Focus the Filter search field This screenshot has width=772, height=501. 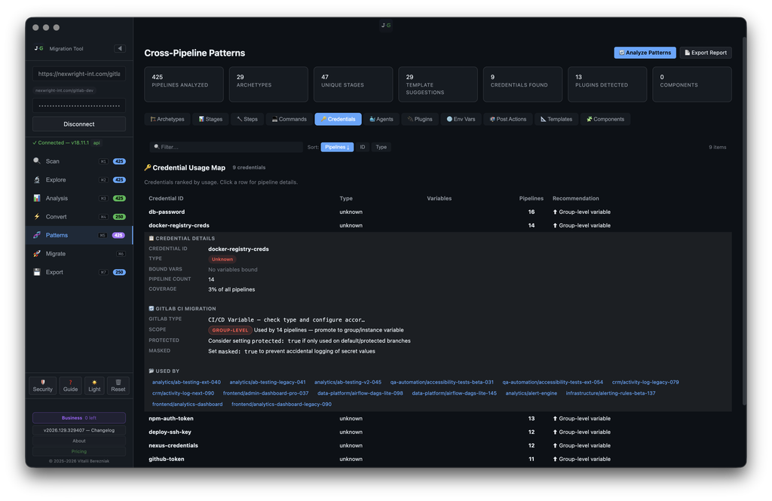click(226, 147)
